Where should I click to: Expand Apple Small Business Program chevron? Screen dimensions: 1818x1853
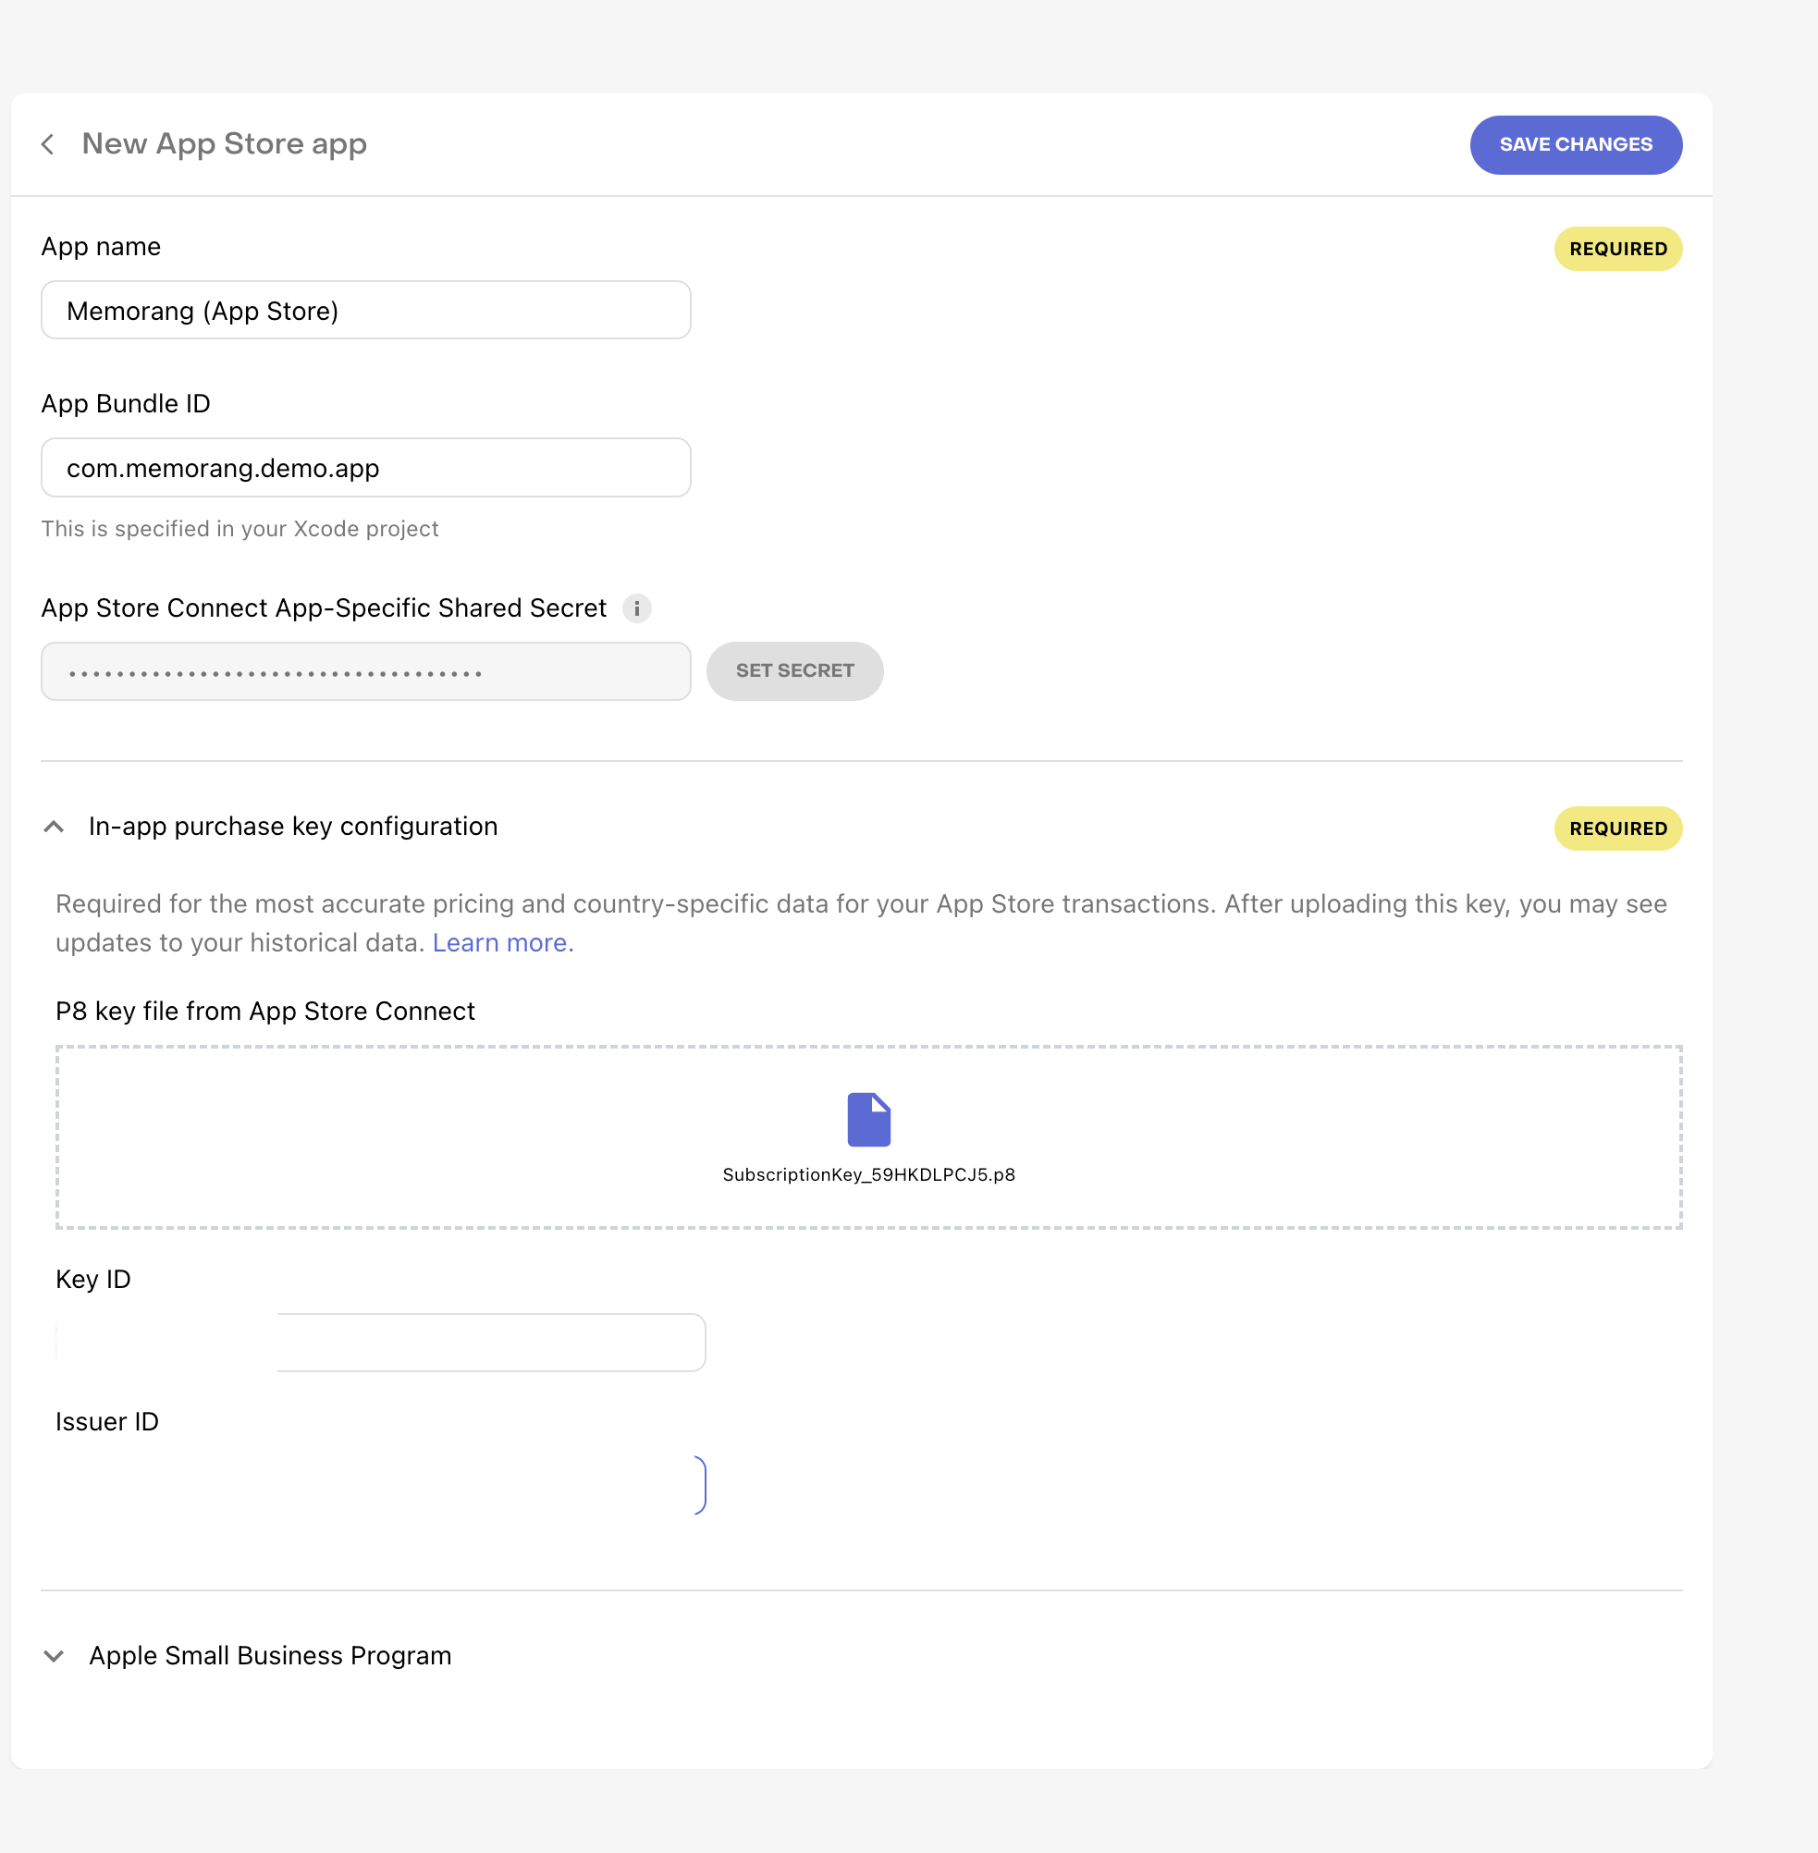(55, 1656)
